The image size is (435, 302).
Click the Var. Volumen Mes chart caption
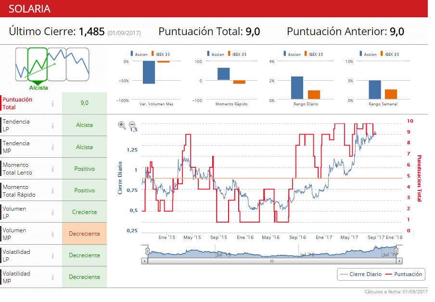tap(156, 104)
